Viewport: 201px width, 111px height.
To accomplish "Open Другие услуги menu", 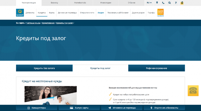I will [x=138, y=13].
